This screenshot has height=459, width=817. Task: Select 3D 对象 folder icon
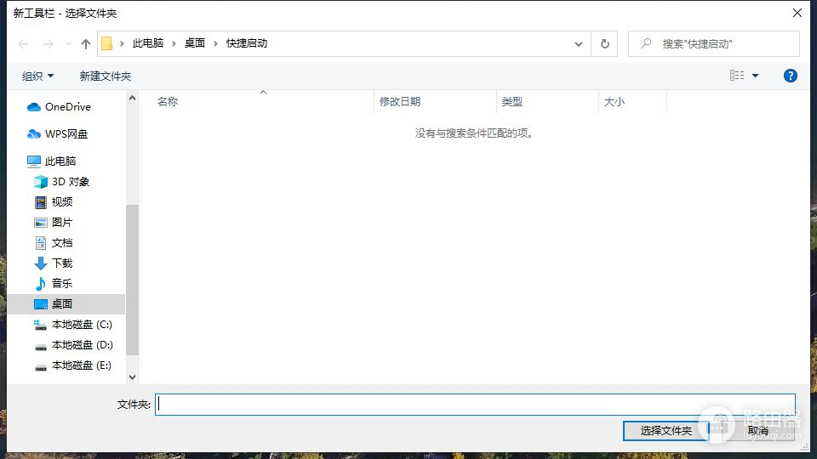coord(41,182)
